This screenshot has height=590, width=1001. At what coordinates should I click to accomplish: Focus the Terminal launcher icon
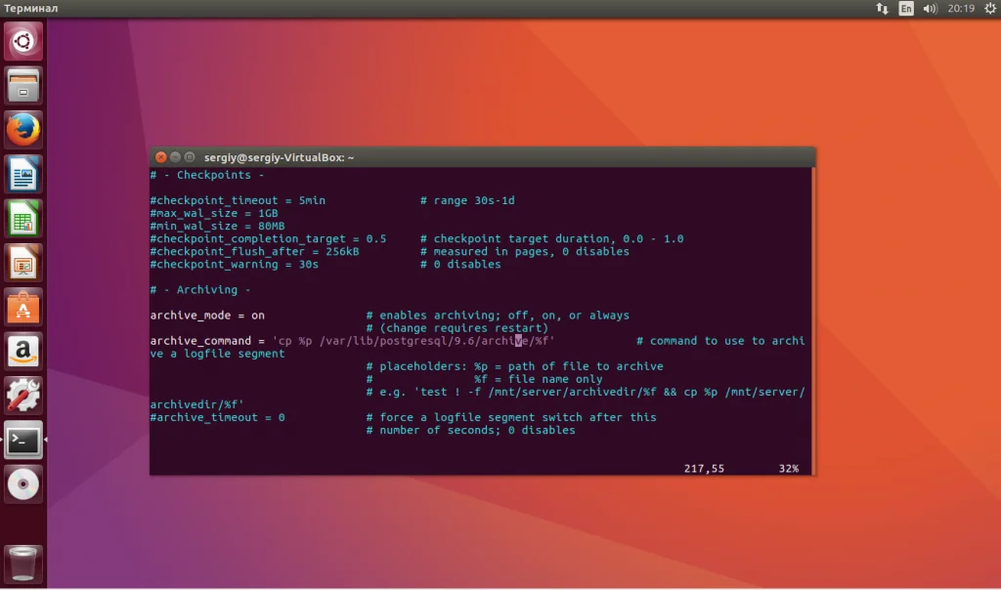coord(23,441)
